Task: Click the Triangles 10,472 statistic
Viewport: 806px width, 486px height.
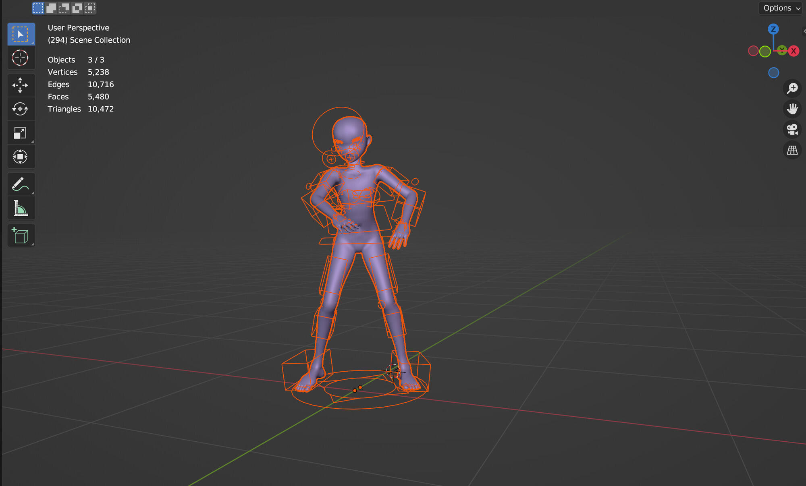Action: (81, 109)
